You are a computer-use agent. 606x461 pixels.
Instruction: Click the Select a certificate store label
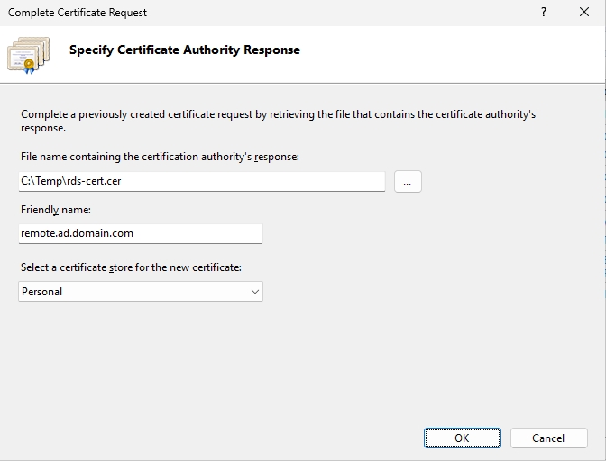pos(132,267)
